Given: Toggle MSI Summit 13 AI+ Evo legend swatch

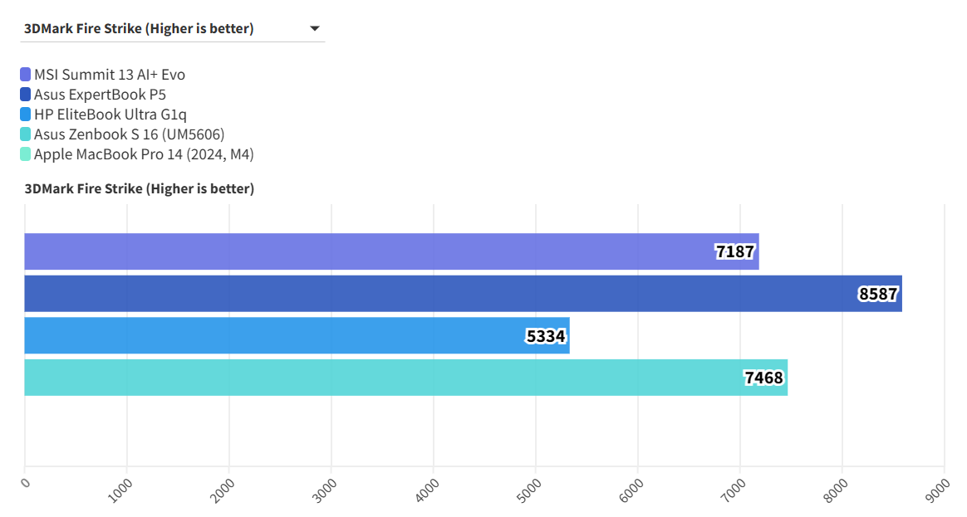Looking at the screenshot, I should coord(26,75).
